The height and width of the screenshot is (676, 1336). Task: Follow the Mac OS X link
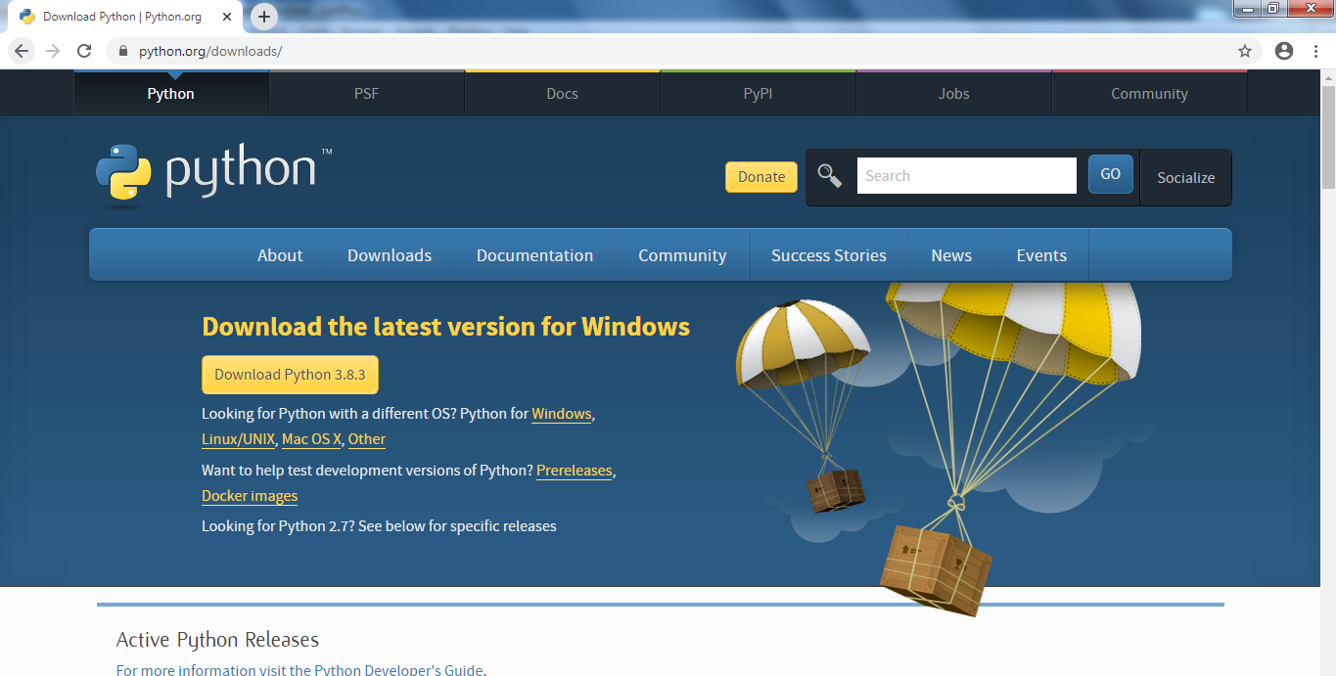point(312,439)
